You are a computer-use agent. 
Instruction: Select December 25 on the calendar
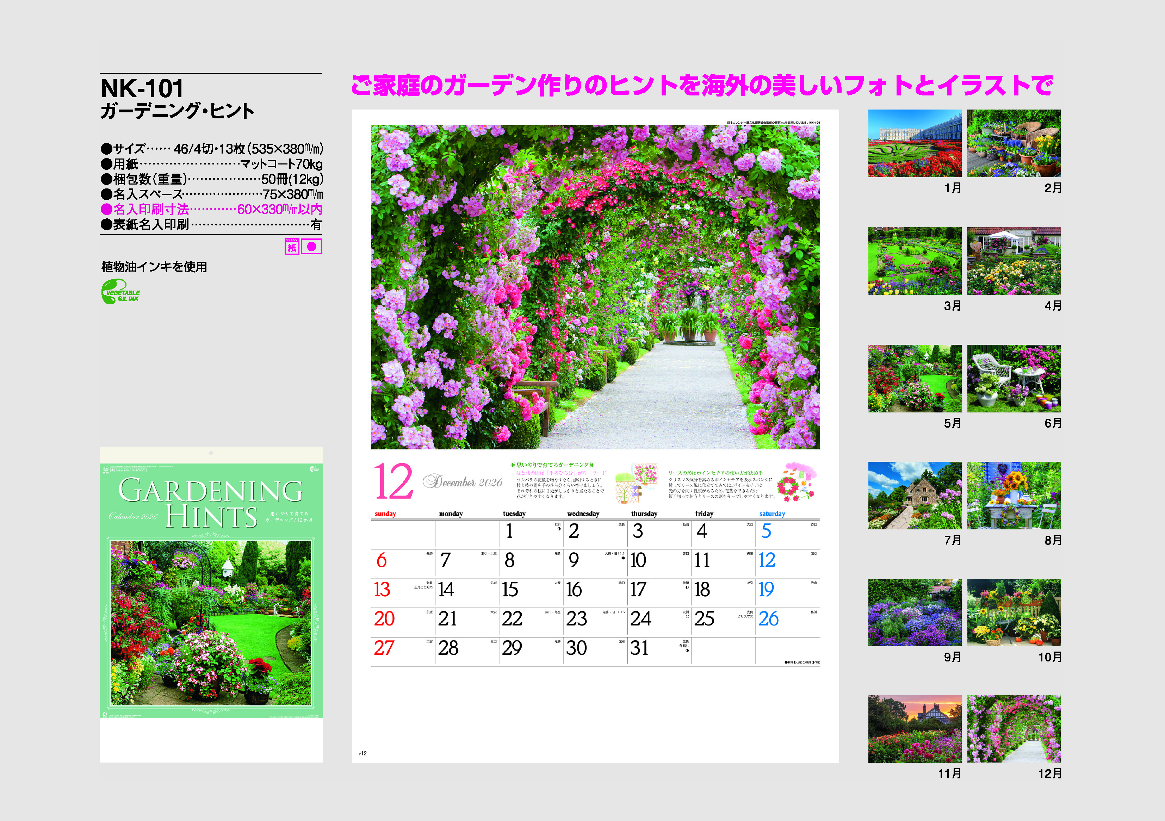click(x=704, y=619)
